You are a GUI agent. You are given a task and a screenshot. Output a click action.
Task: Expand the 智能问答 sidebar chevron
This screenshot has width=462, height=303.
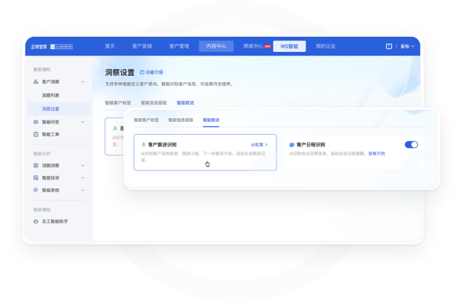[82, 122]
